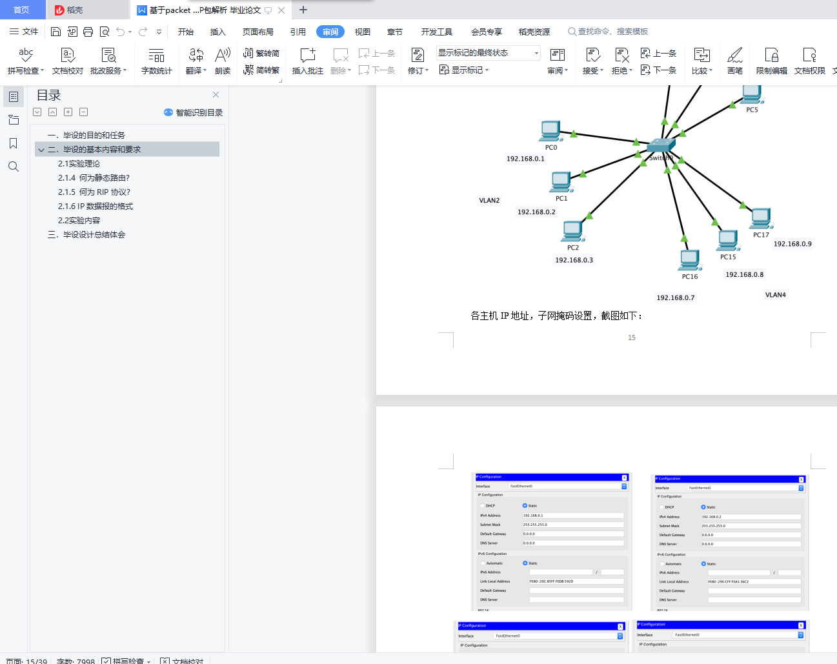
Task: Switch to the 开发工具 ribbon tab
Action: pos(437,32)
